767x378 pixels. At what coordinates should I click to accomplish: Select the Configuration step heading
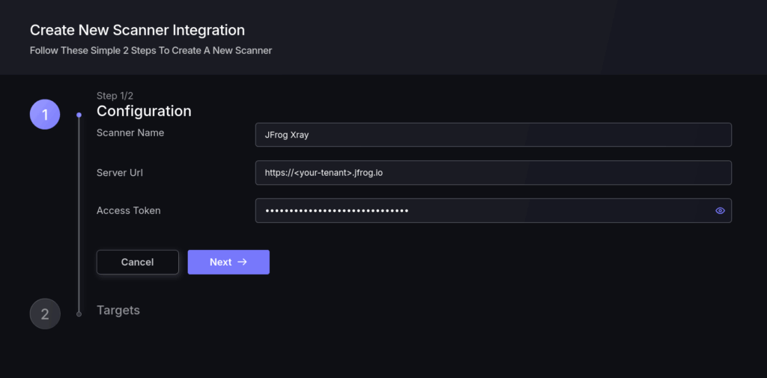point(144,112)
